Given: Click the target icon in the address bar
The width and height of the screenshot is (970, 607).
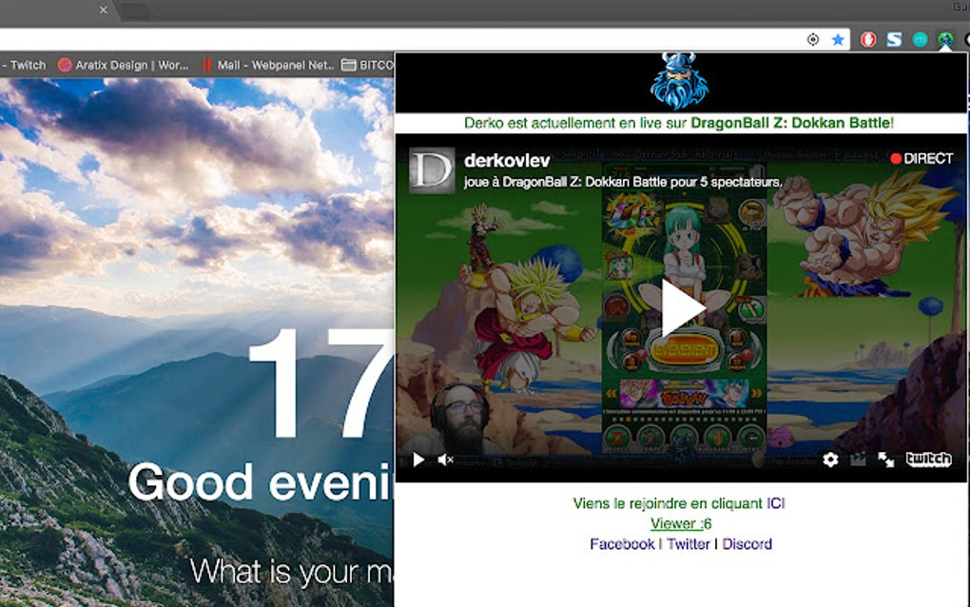Looking at the screenshot, I should coord(812,39).
